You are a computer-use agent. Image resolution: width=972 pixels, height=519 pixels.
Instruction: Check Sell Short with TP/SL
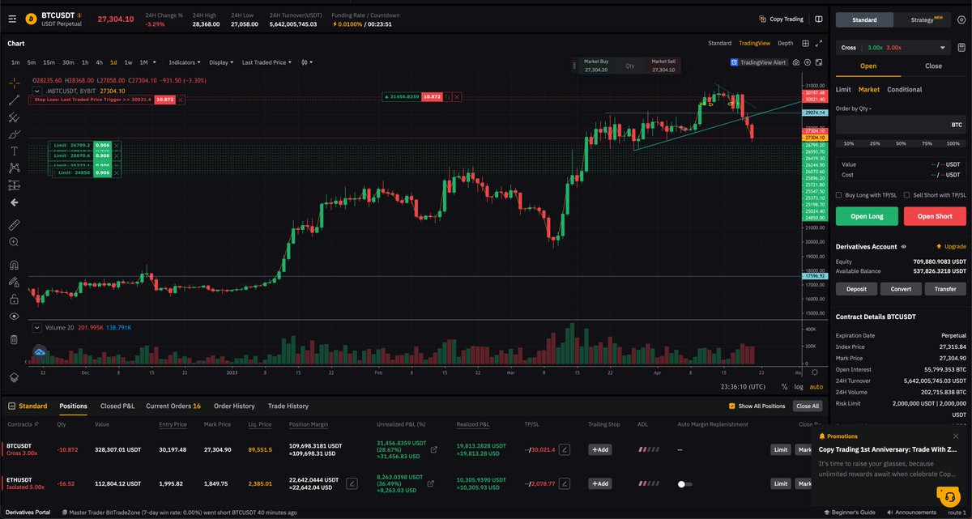906,195
